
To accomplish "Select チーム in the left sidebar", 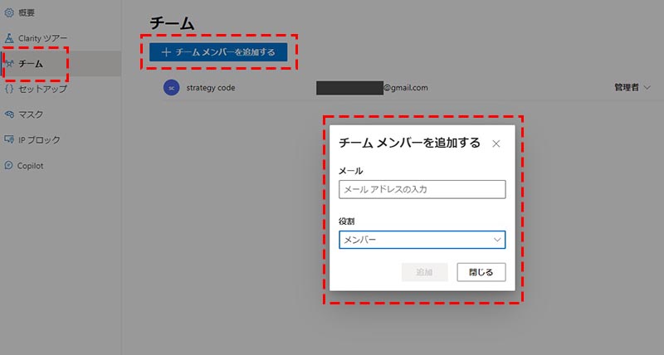I will click(x=33, y=64).
